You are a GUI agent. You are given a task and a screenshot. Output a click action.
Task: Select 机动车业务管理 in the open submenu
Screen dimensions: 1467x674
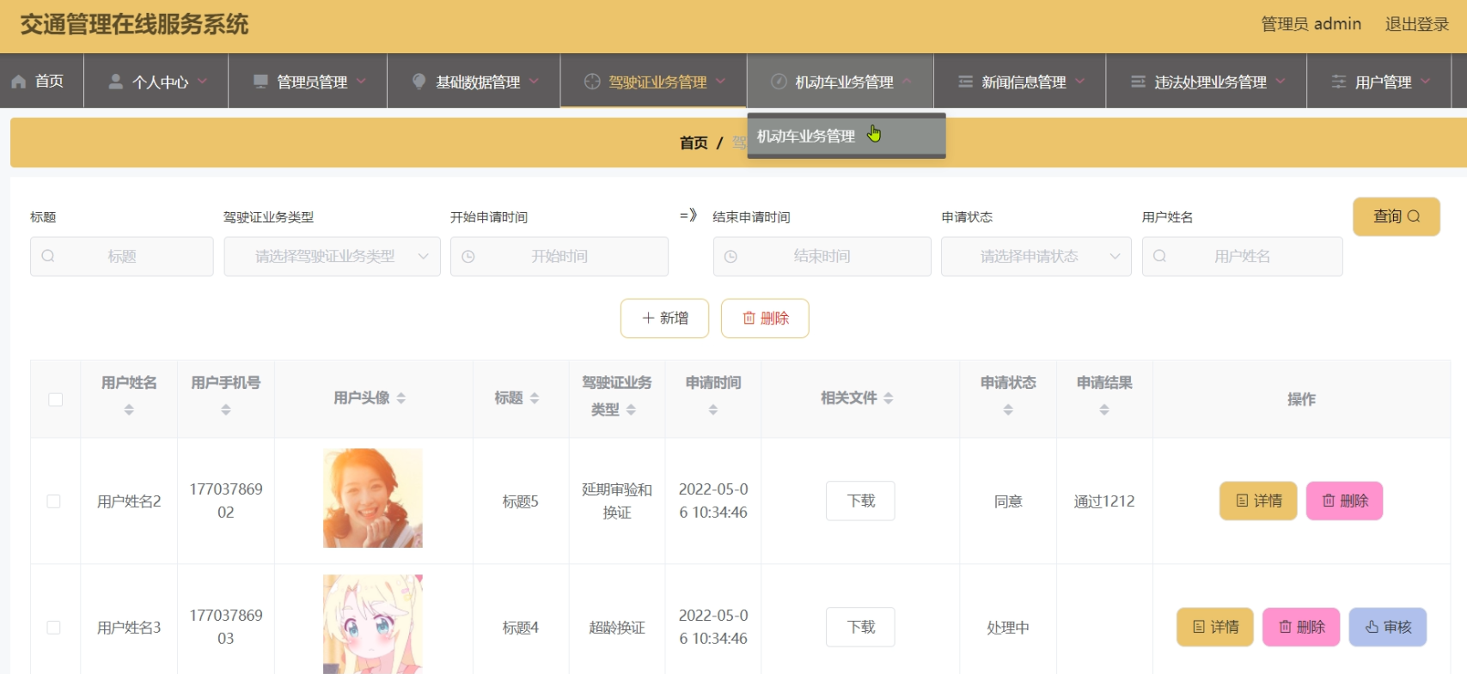pyautogui.click(x=806, y=136)
